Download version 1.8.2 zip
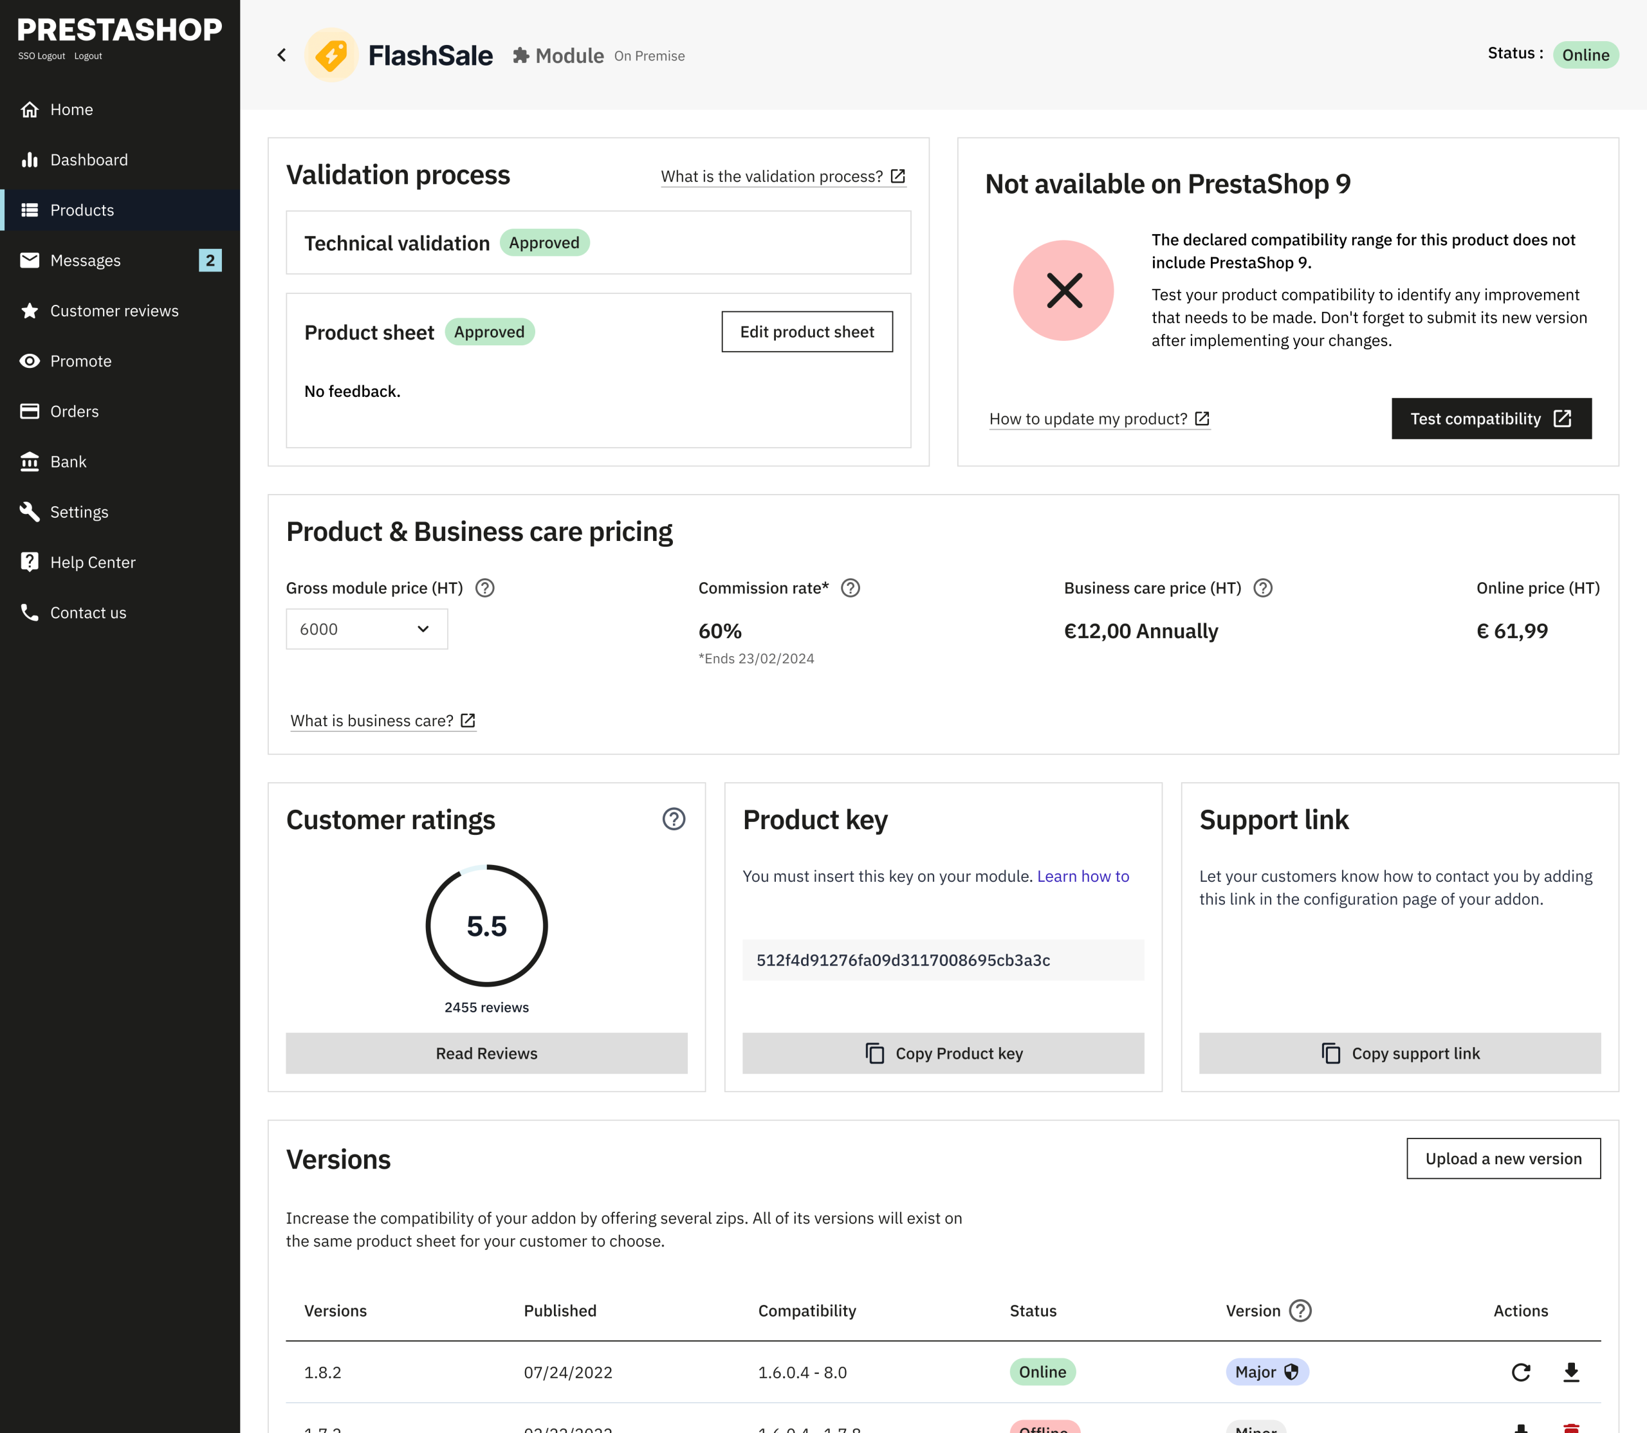Screen dimensions: 1647x1433 pyautogui.click(x=1571, y=1373)
